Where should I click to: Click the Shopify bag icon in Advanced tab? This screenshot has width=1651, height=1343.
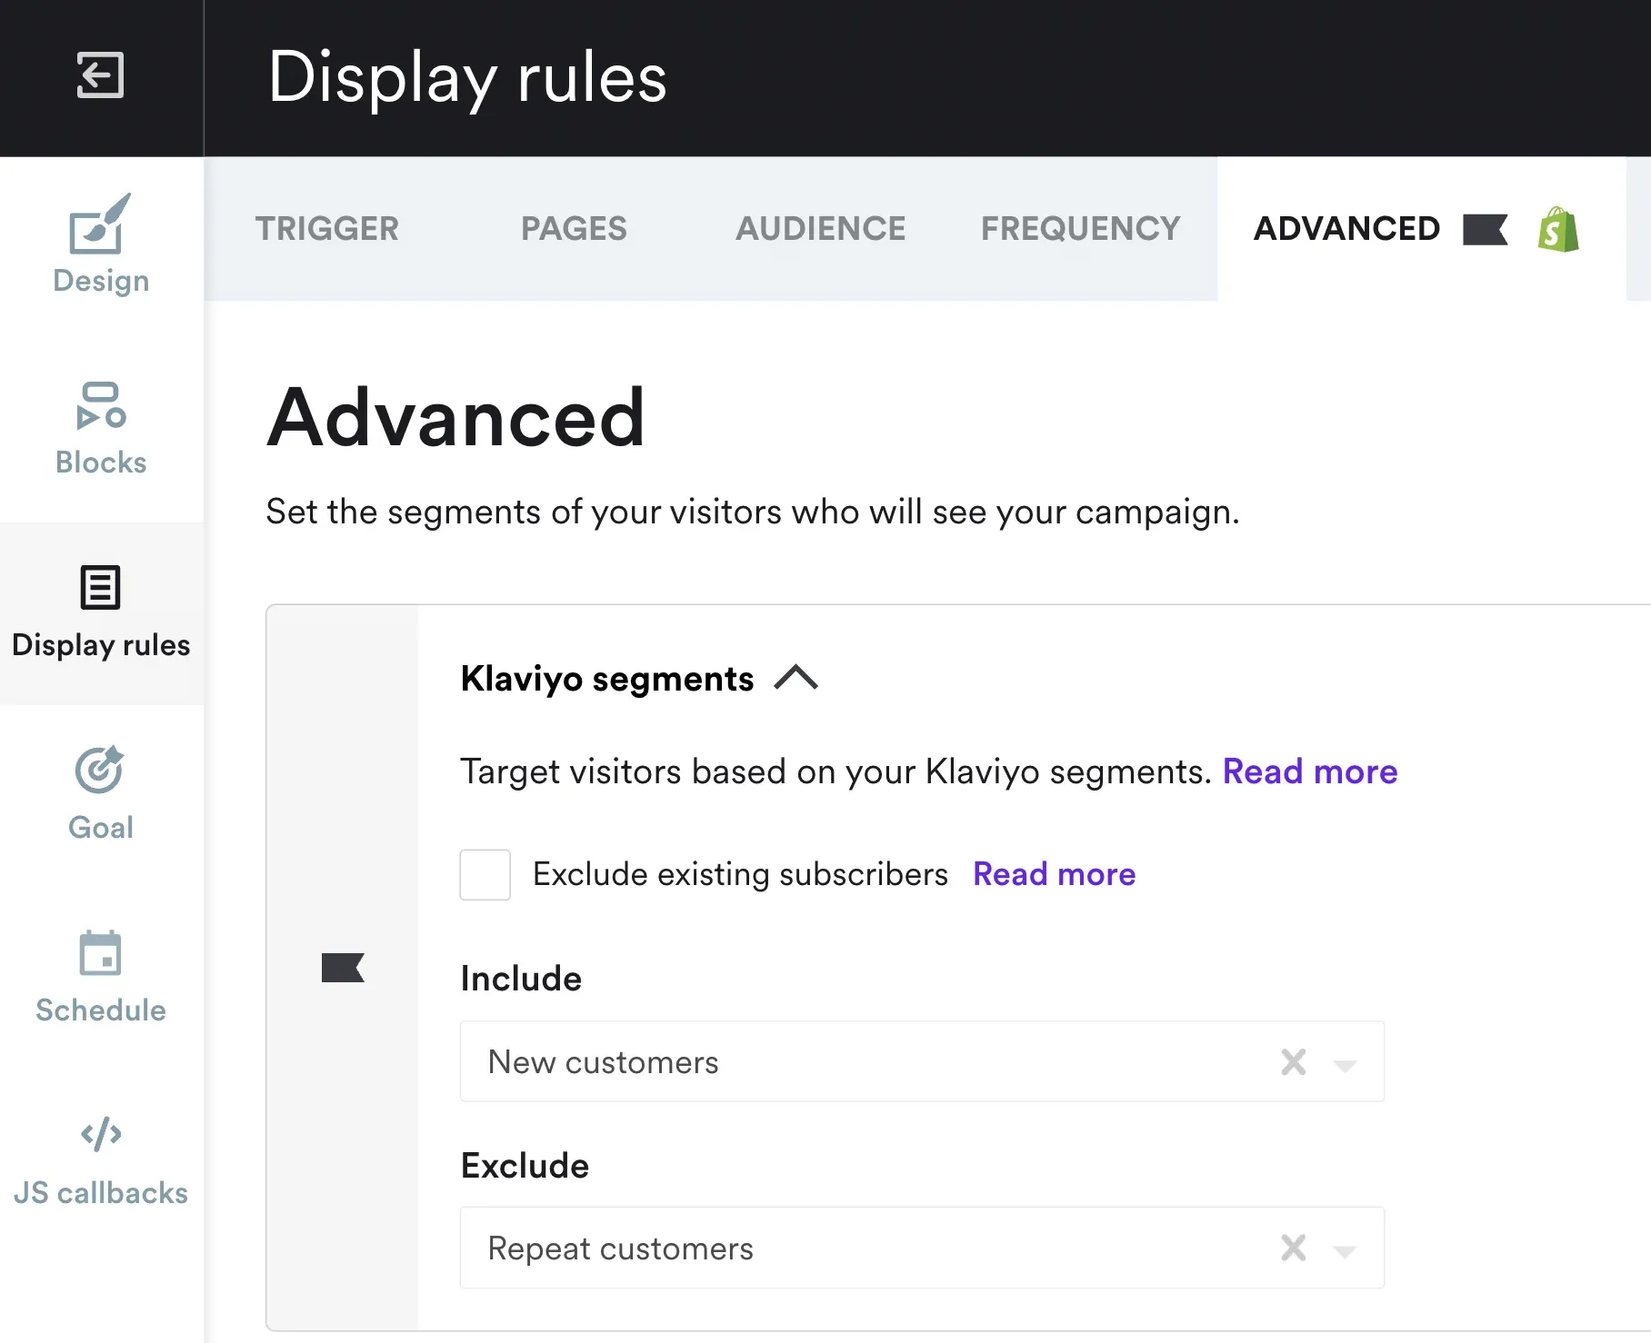click(1558, 229)
